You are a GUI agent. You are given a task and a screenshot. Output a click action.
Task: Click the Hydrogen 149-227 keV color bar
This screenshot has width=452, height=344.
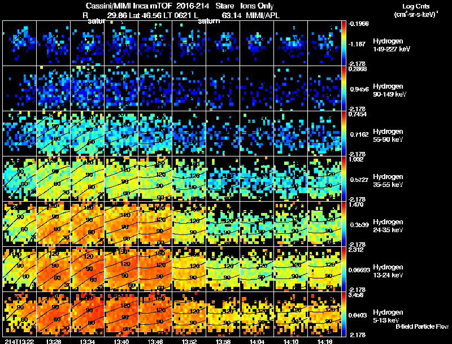(x=344, y=43)
